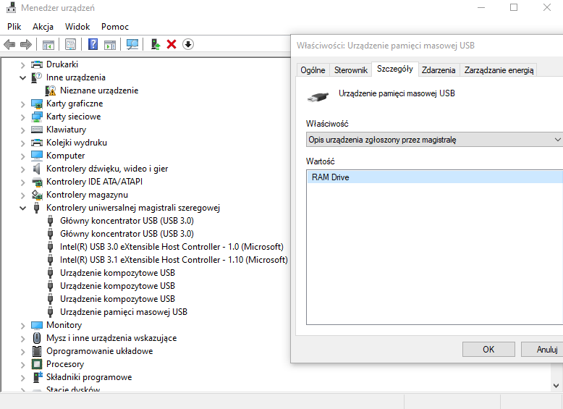Viewport: 563px width, 409px height.
Task: Click the Back arrow toolbar icon
Action: coord(9,45)
